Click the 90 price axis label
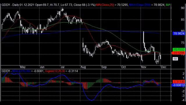The width and height of the screenshot is (186, 105). coord(183,8)
